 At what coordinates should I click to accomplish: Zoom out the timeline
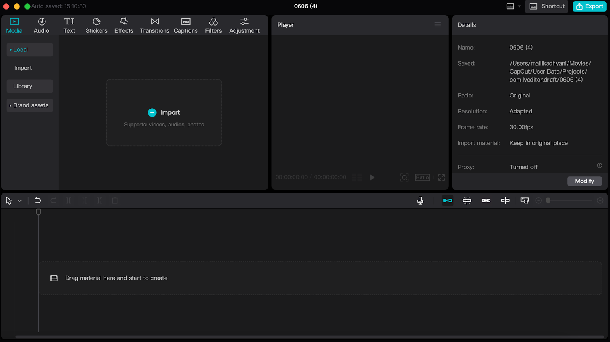pos(539,200)
